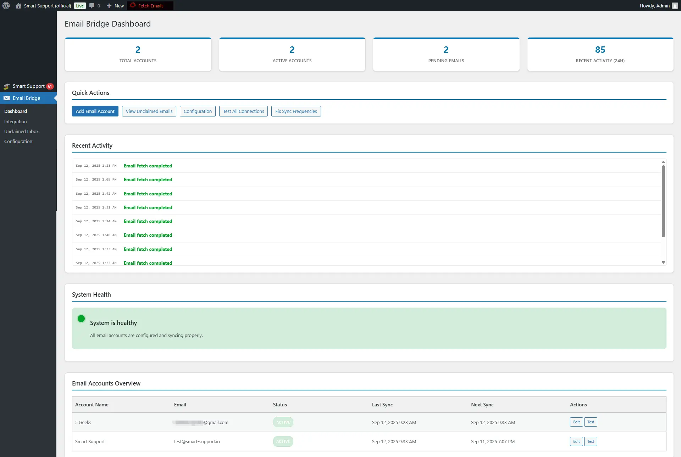Click View Unclaimed Emails button
The height and width of the screenshot is (457, 681).
[149, 111]
